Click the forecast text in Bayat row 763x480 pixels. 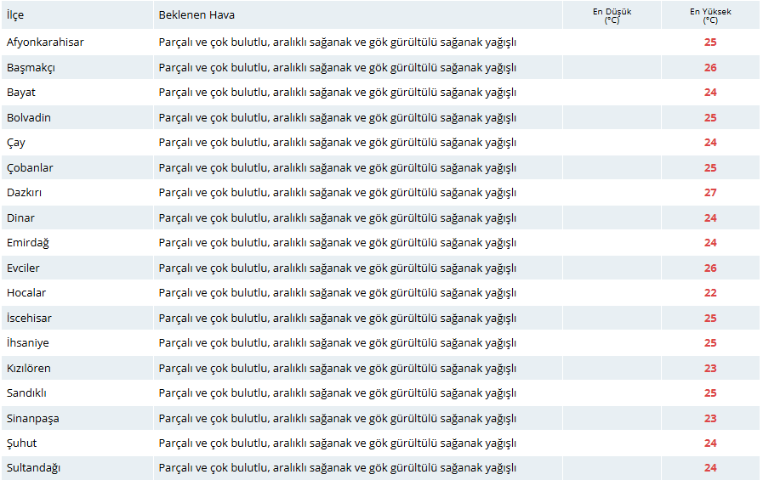pyautogui.click(x=337, y=93)
